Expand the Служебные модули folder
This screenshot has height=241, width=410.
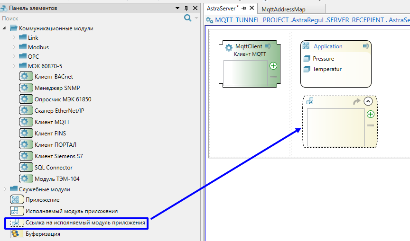tap(5, 189)
